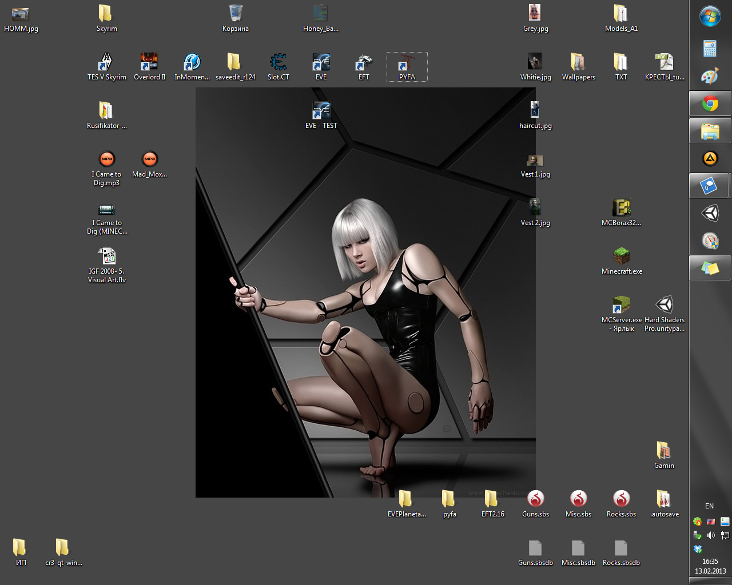
Task: Click the speaker volume tray icon
Action: (x=711, y=535)
